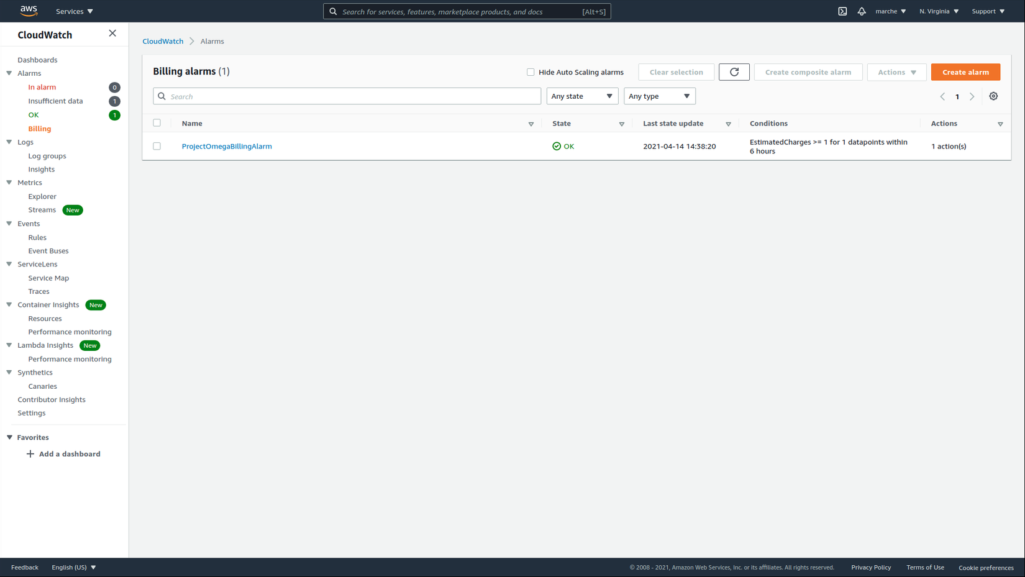The image size is (1025, 577).
Task: Toggle Hide Auto Scaling alarms checkbox
Action: [x=531, y=72]
